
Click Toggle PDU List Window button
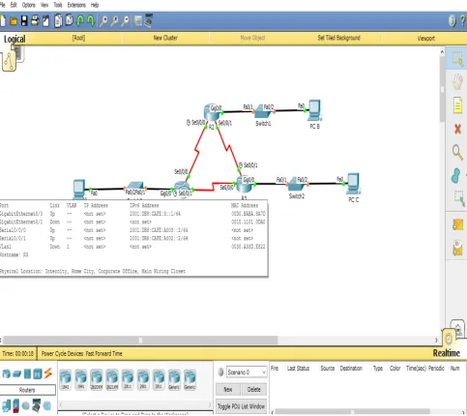tap(241, 406)
